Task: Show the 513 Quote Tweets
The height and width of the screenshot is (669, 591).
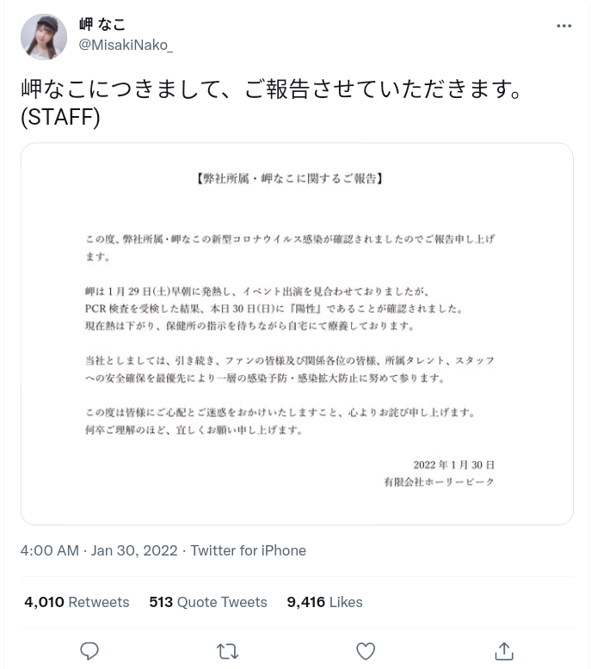Action: click(207, 602)
